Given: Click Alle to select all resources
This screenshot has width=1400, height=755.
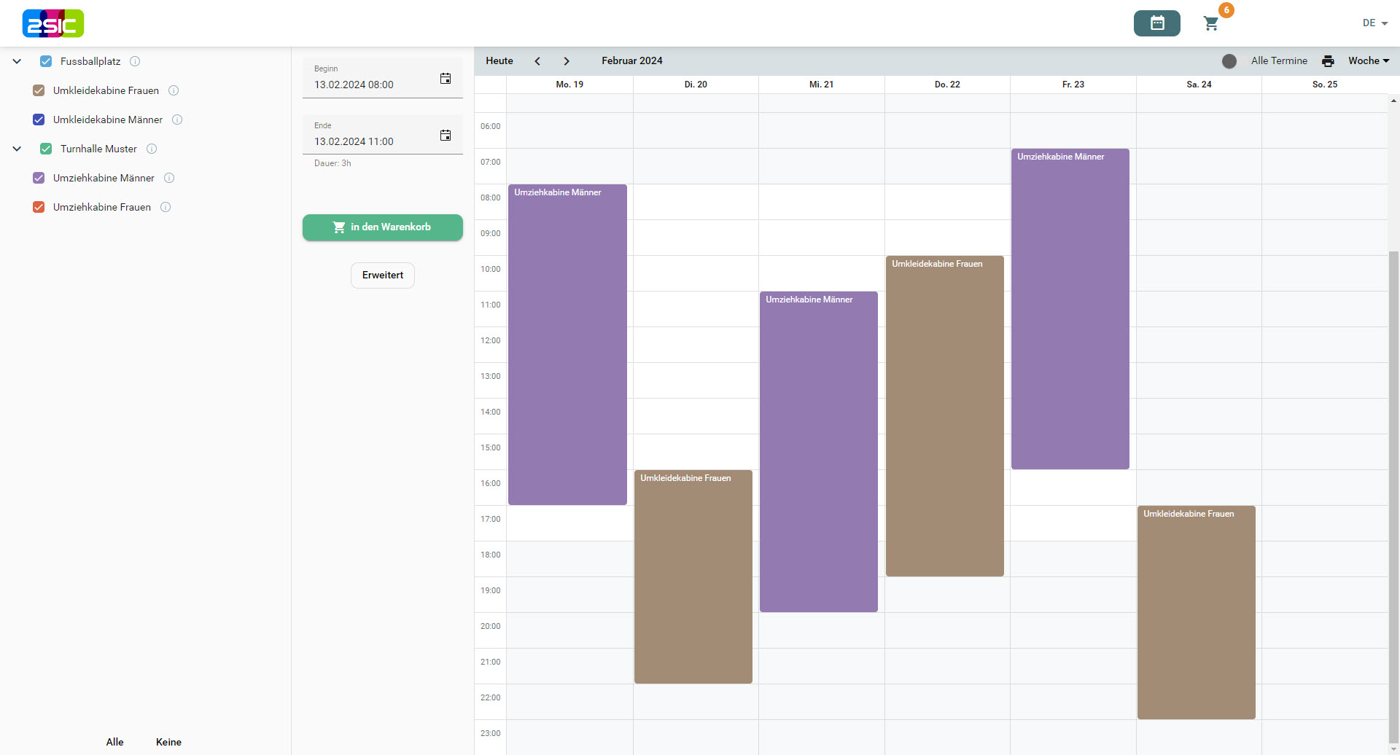Looking at the screenshot, I should pos(114,742).
